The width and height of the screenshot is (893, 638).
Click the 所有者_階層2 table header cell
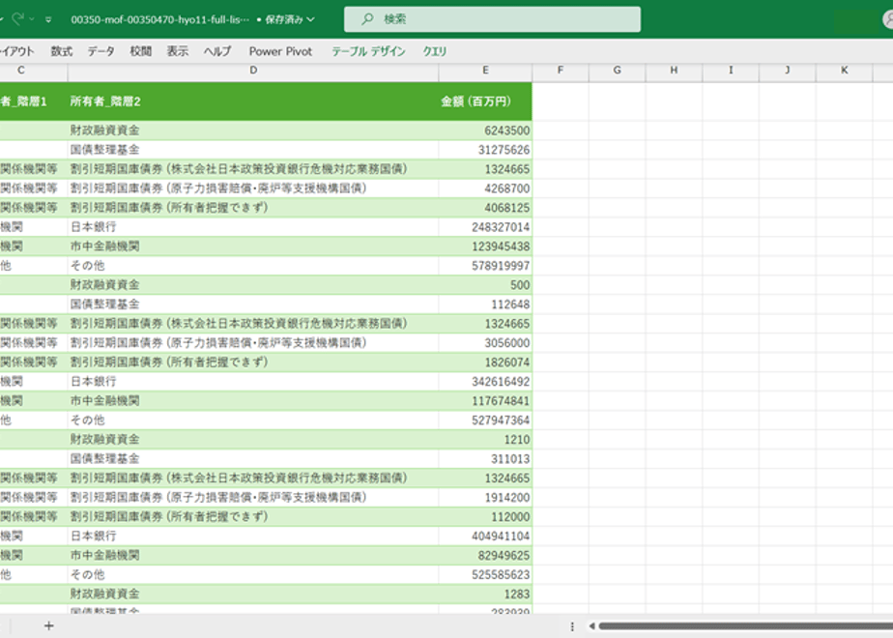(253, 101)
